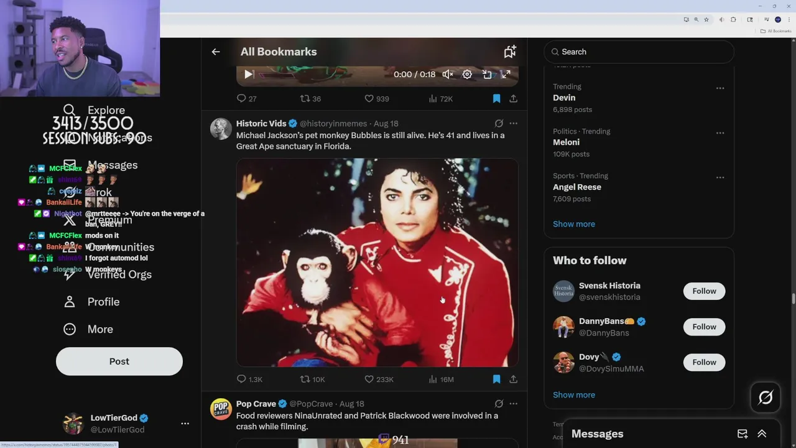The image size is (796, 448).
Task: Open Chrome zoom magnifier icon
Action: click(x=696, y=19)
